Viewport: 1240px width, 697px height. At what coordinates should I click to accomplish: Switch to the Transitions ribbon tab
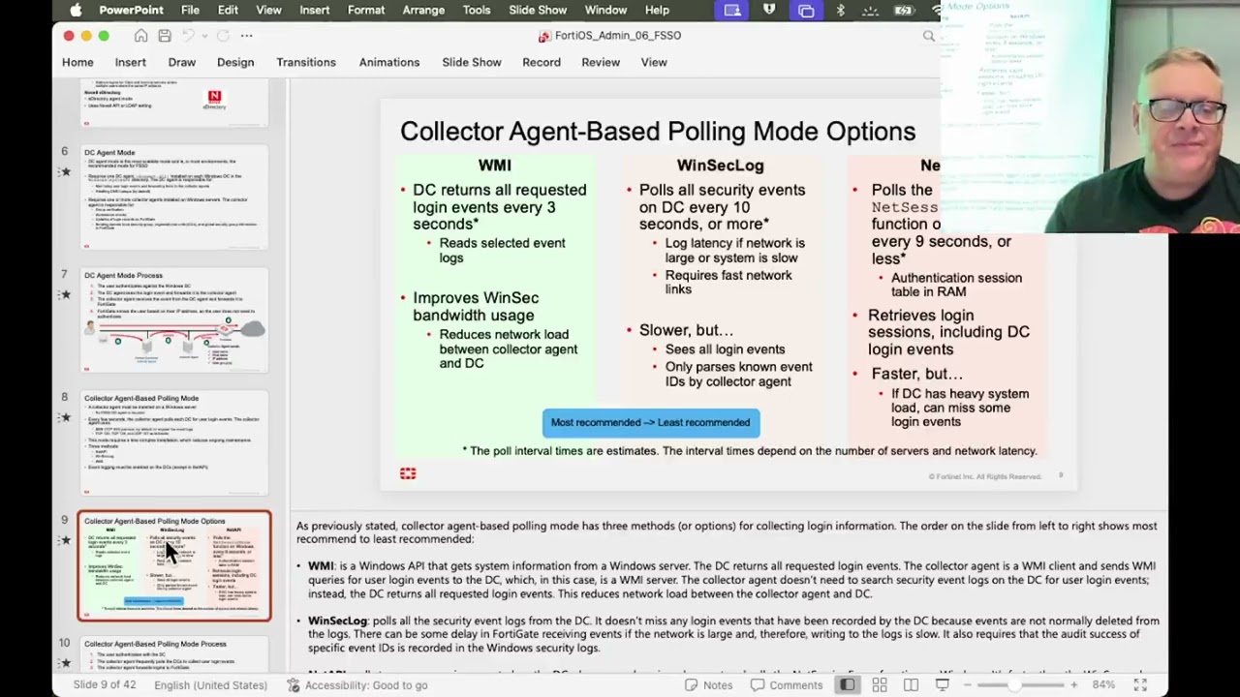[306, 62]
